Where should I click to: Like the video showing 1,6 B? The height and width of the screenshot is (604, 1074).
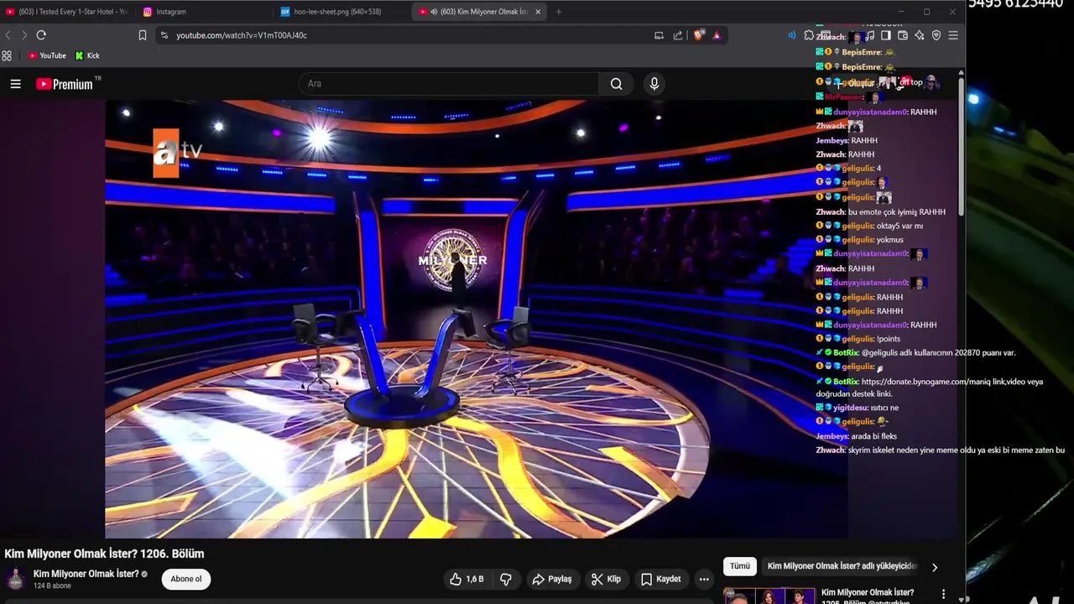(x=467, y=579)
